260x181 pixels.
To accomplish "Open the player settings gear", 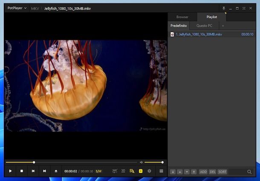I will click(149, 171).
